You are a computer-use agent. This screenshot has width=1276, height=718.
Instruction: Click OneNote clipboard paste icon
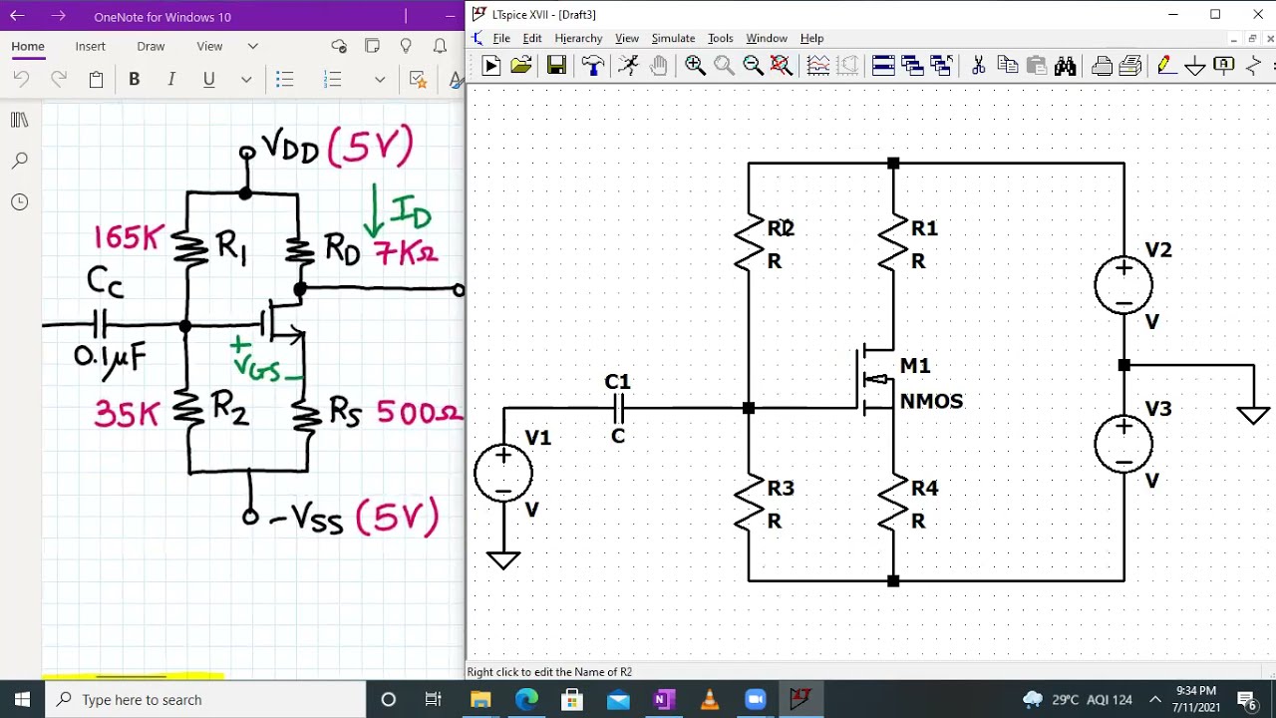96,79
